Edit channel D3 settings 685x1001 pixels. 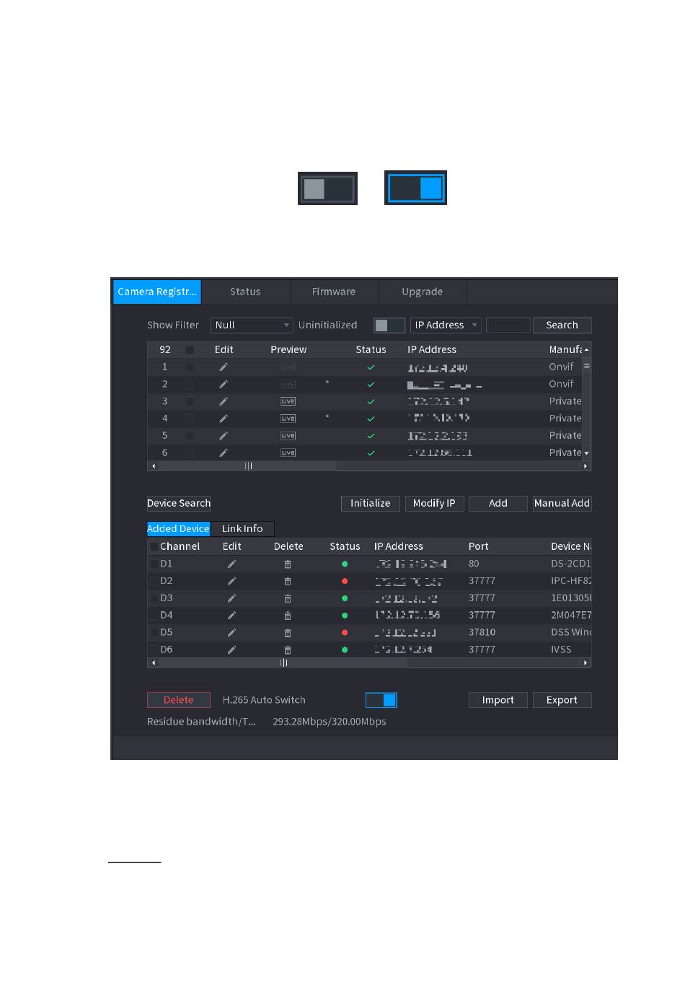pos(231,598)
